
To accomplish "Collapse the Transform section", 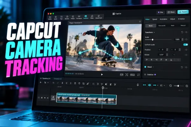I will pyautogui.click(x=154, y=32).
